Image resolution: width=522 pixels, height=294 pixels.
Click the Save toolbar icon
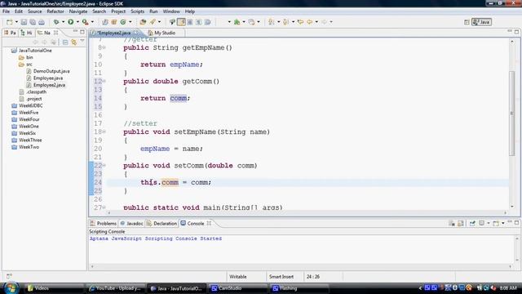click(24, 22)
